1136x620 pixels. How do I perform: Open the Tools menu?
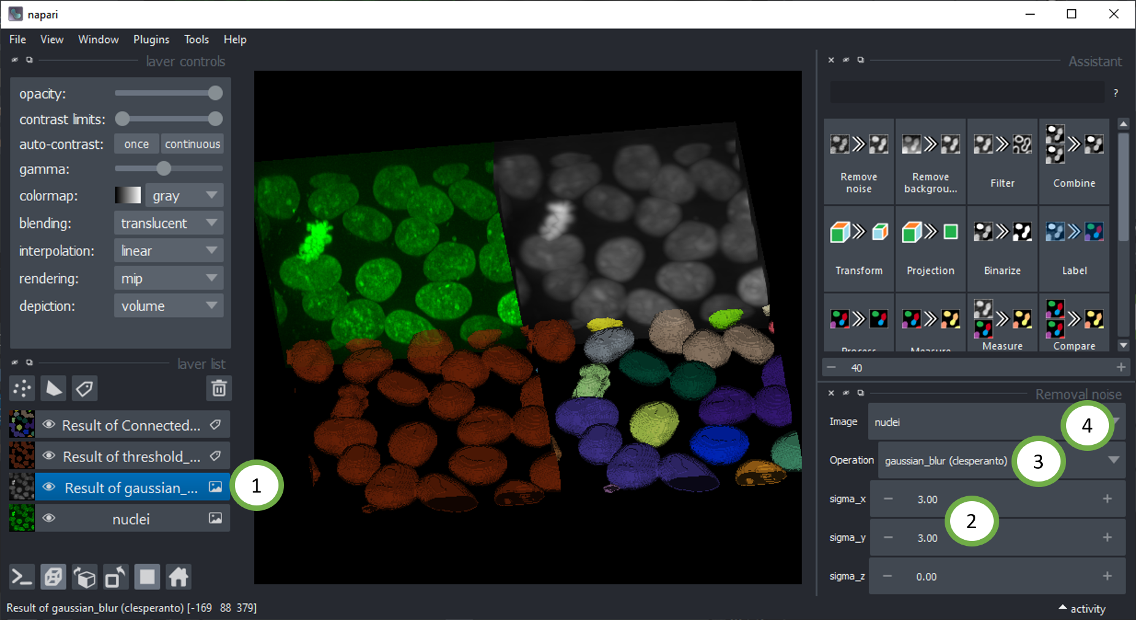click(x=196, y=39)
